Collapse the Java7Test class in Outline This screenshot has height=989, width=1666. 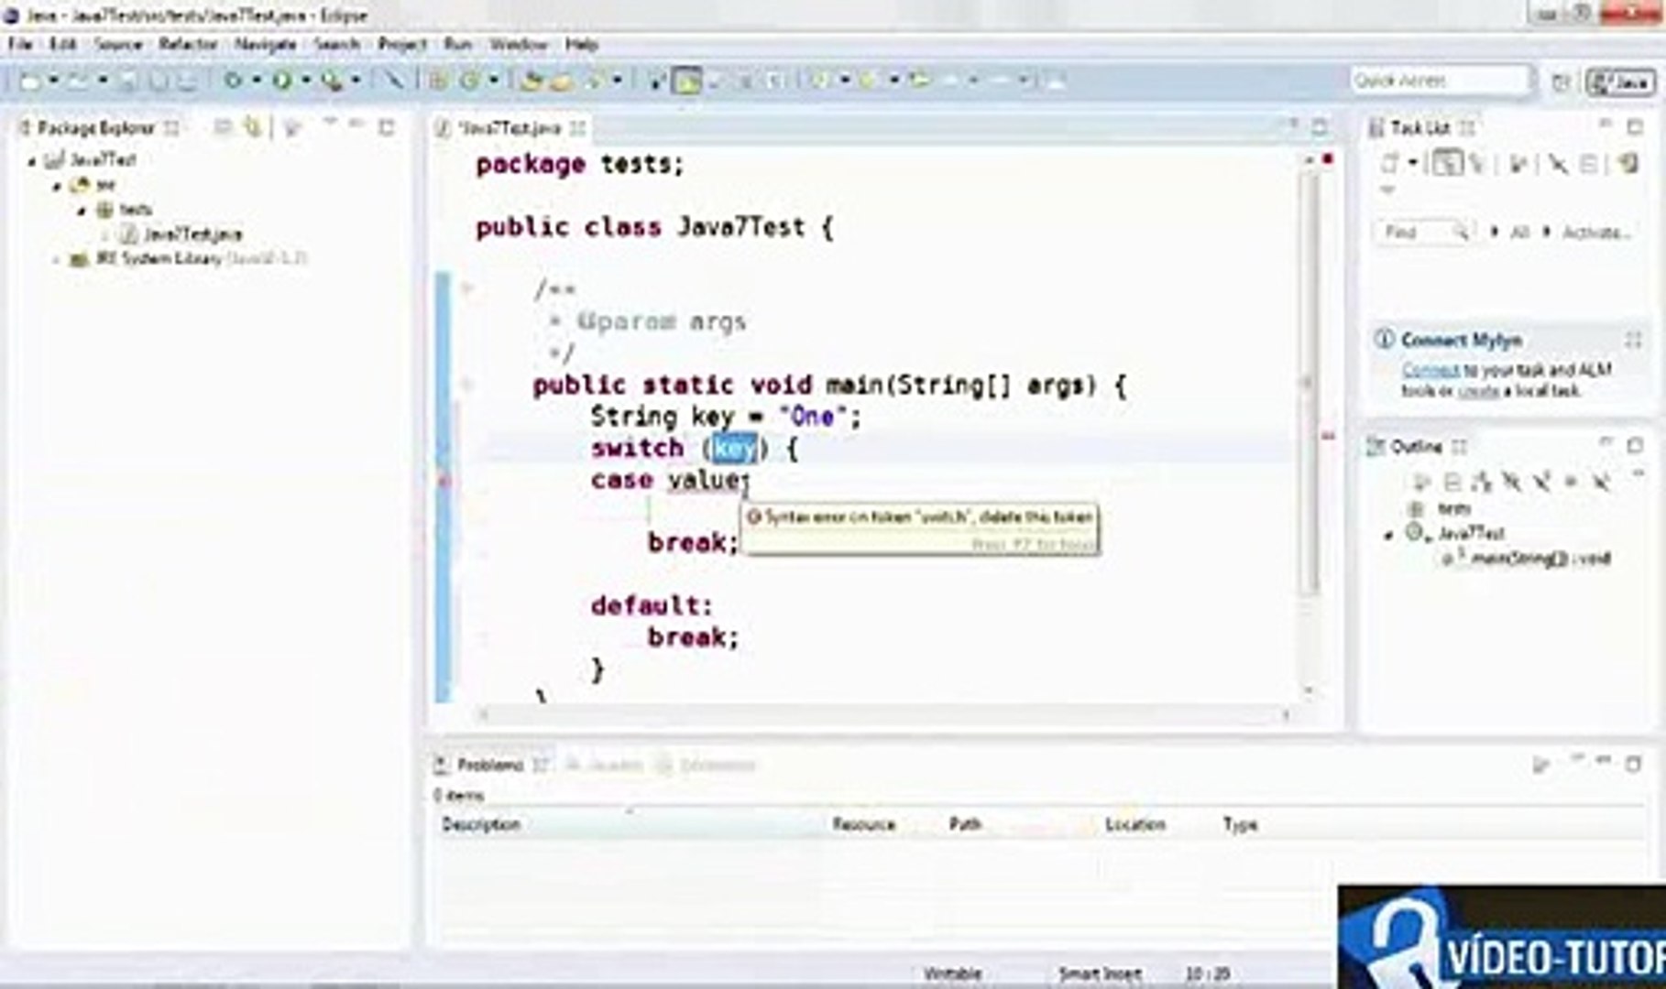[x=1389, y=534]
